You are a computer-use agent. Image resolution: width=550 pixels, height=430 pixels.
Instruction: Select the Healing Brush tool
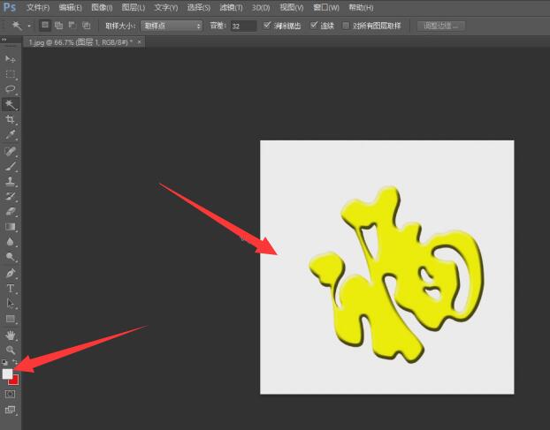[11, 151]
